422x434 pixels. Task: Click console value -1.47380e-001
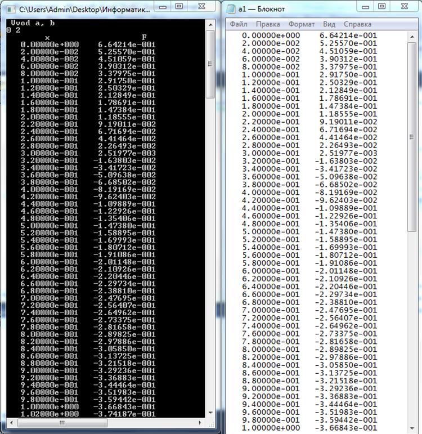click(x=124, y=226)
